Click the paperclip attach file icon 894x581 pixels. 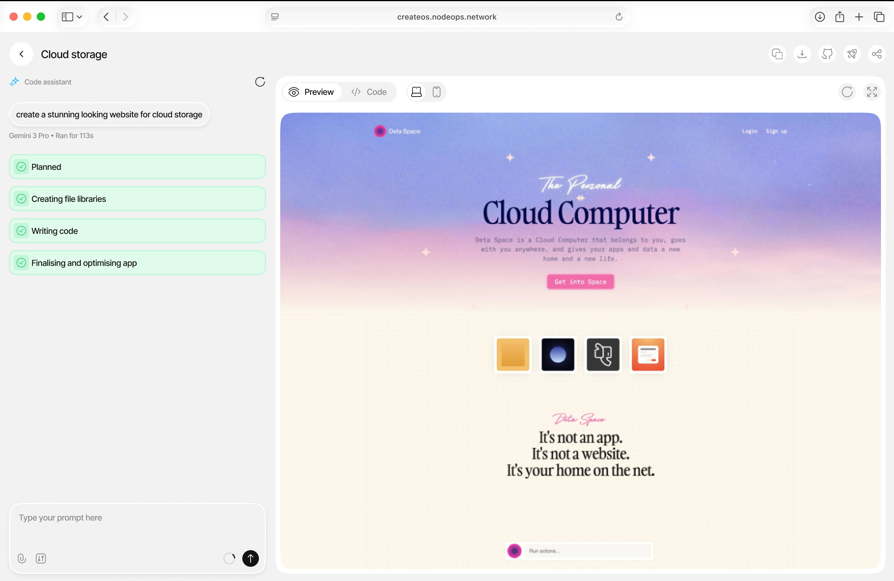22,558
